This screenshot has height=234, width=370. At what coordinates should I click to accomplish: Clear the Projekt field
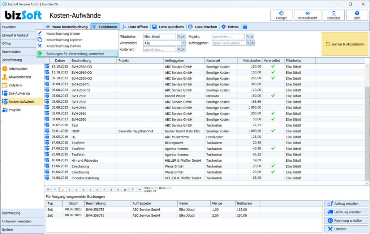[x=252, y=37]
